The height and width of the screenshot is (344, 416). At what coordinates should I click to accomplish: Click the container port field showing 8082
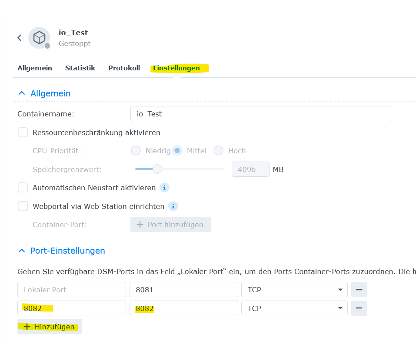click(184, 308)
